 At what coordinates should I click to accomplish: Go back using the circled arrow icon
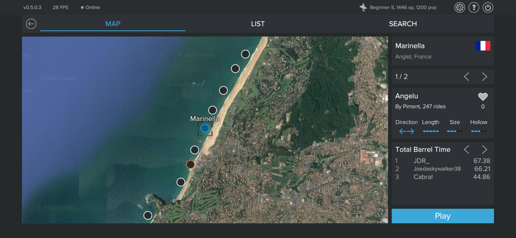(x=31, y=24)
